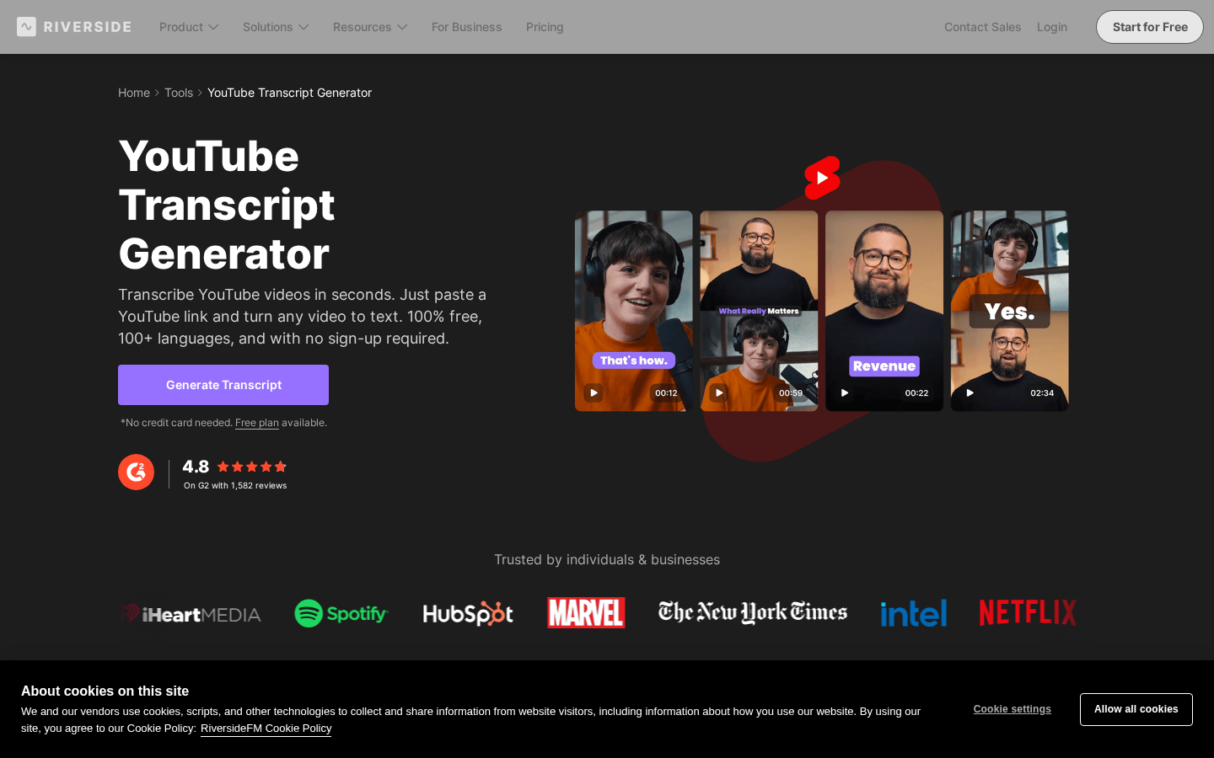Image resolution: width=1214 pixels, height=758 pixels.
Task: Click the Spotify logo
Action: (341, 613)
